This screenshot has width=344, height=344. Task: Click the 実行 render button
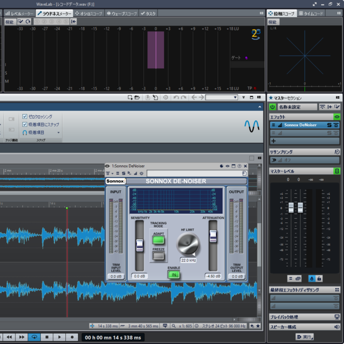coord(305,337)
